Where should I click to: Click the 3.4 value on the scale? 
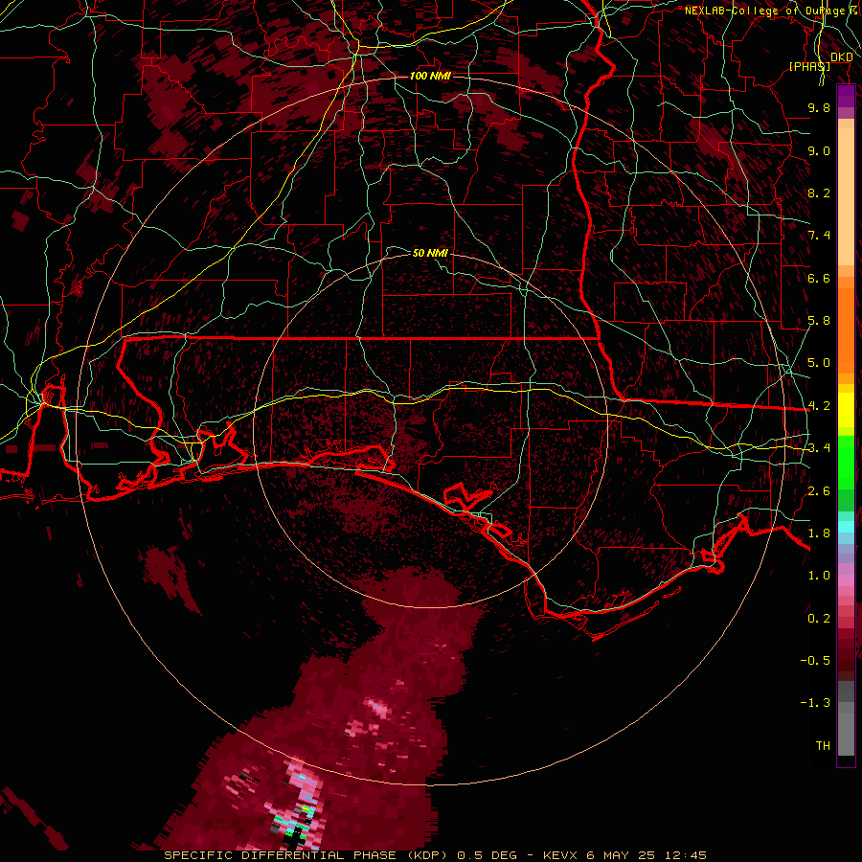(819, 448)
